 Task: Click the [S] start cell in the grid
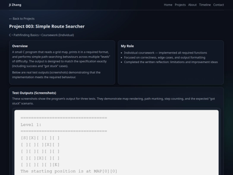24,138
